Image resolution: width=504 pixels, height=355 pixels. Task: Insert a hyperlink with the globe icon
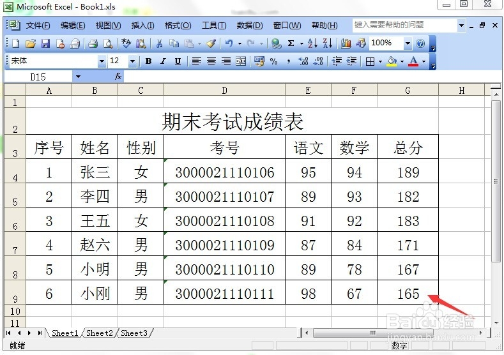pyautogui.click(x=276, y=43)
